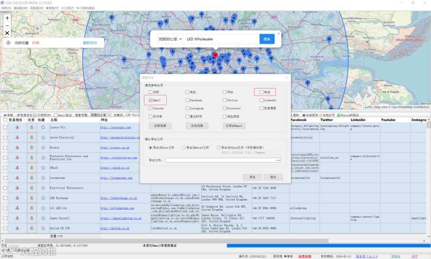This screenshot has width=431, height=259.
Task: Toggle the Email验证 checkbox in toolbar
Action: pos(56,115)
